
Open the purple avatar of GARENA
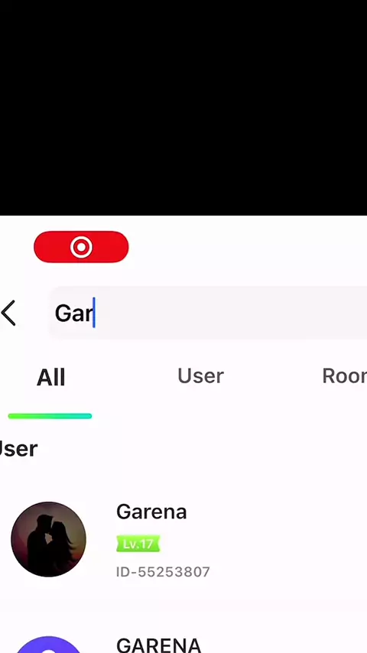point(48,645)
